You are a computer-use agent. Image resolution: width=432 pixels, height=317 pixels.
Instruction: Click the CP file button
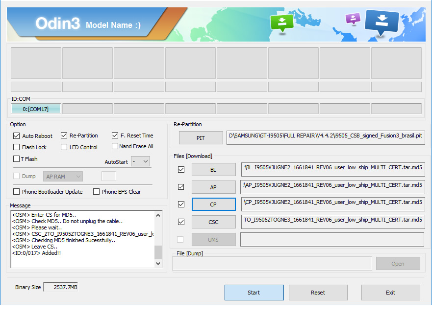213,204
